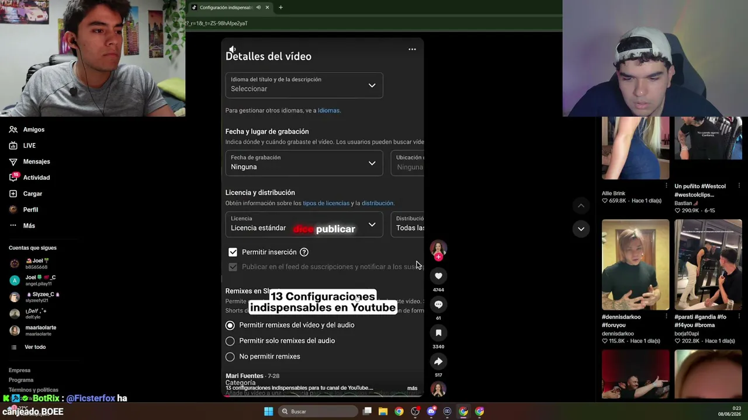Open the Empresa footer link
The width and height of the screenshot is (748, 420).
click(19, 370)
